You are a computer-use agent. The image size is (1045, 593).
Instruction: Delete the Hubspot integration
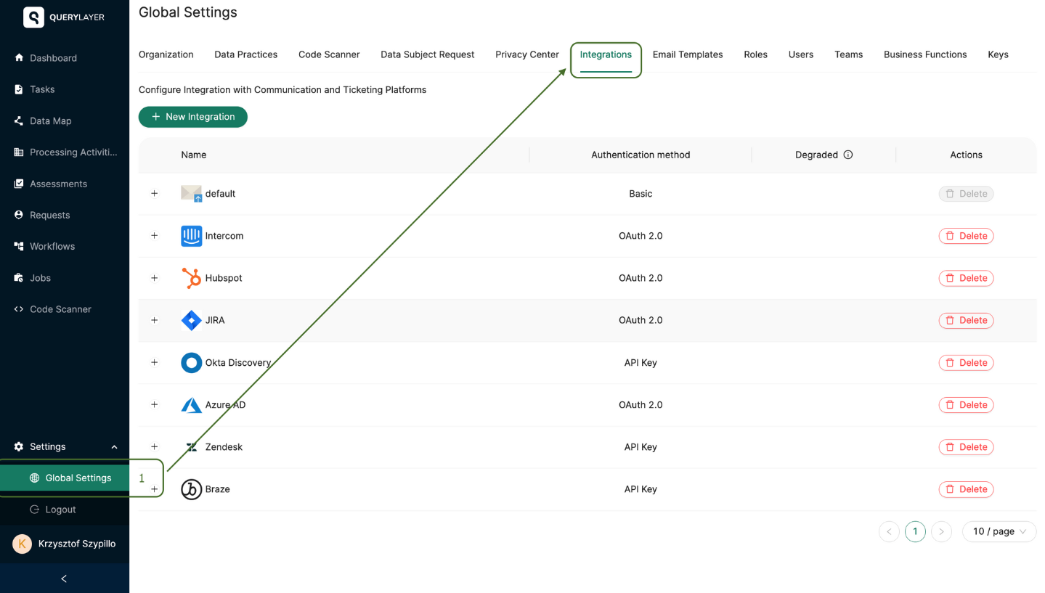coord(966,278)
